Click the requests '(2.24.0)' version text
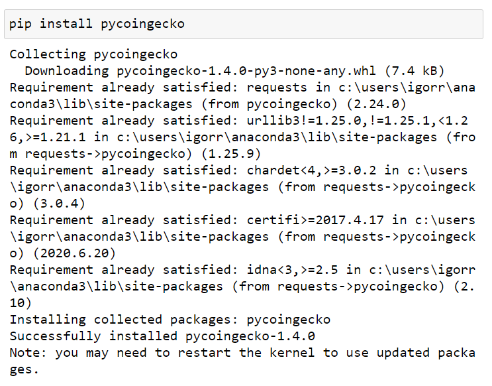492x386 pixels. 376,104
